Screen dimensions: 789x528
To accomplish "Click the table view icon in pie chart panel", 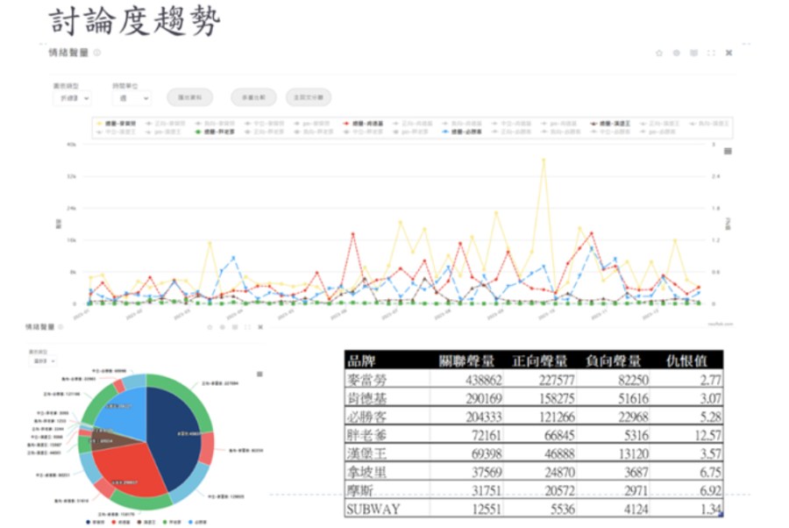I will (235, 327).
